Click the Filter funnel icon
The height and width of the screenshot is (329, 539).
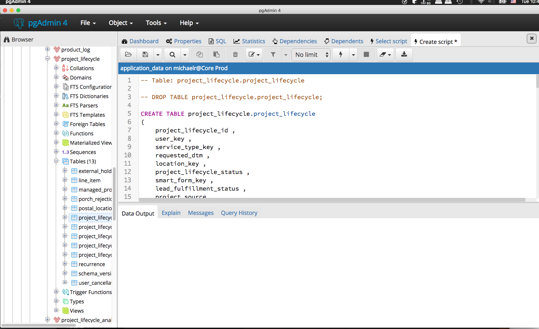273,55
